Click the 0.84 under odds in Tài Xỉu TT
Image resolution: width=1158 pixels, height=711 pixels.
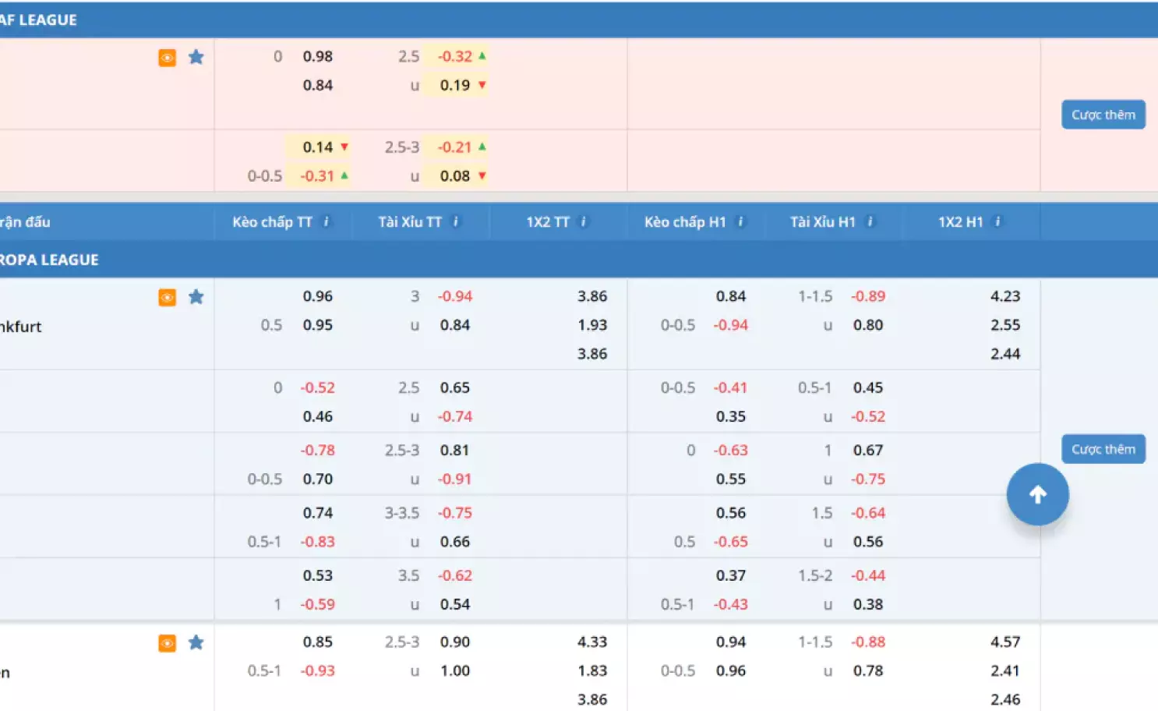455,325
